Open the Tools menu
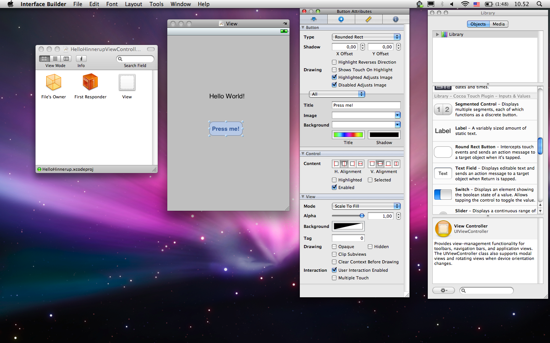 (156, 4)
